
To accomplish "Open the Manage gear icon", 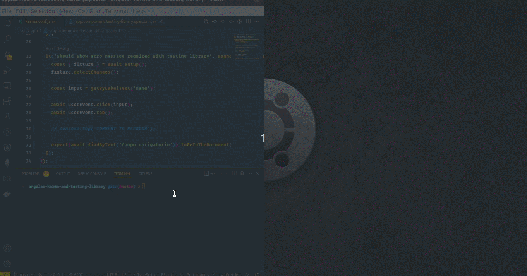I will [x=7, y=264].
